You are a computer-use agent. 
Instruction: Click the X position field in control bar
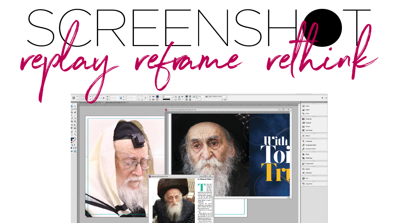pyautogui.click(x=84, y=97)
